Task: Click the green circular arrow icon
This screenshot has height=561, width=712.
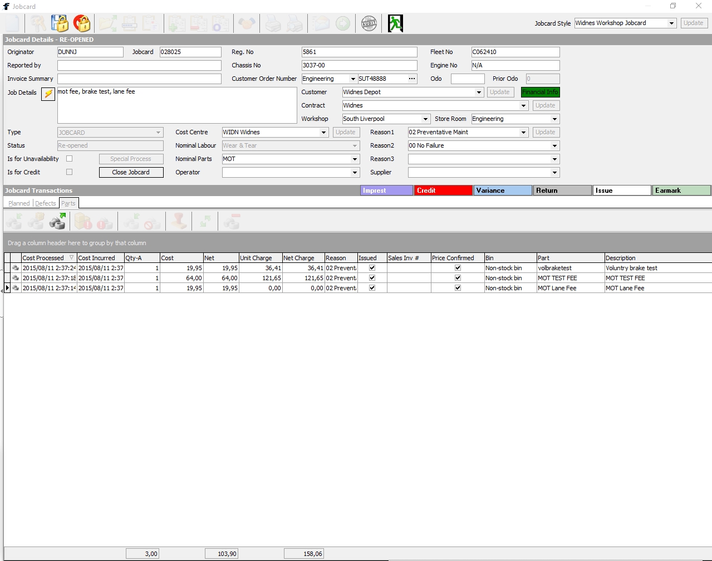Action: (343, 23)
